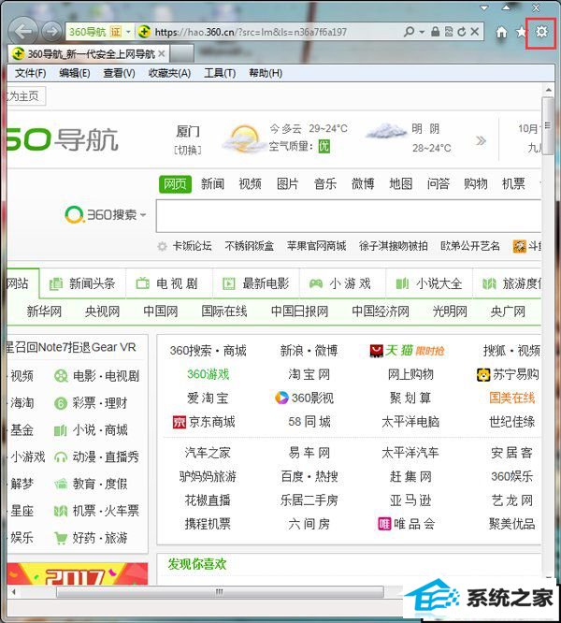
Task: Click the horizontal scrollbar left arrow
Action: (13, 592)
